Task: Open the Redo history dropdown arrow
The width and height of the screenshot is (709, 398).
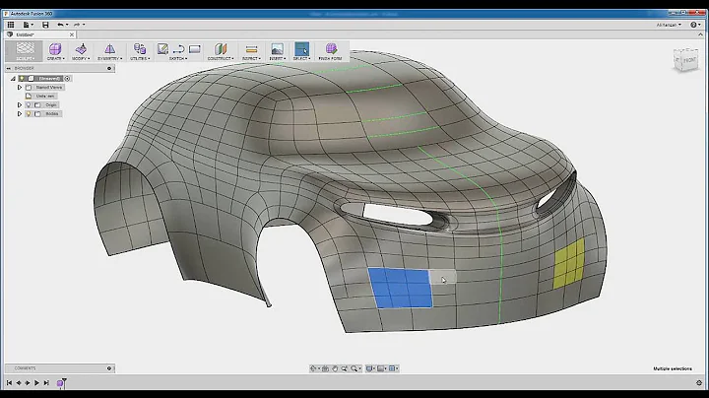Action: coord(84,25)
